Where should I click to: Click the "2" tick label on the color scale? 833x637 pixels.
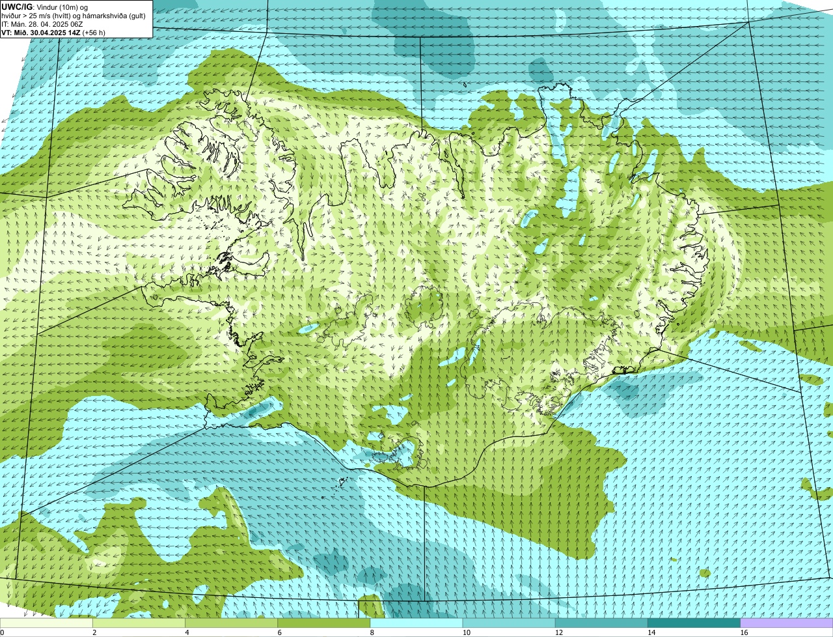[94, 632]
